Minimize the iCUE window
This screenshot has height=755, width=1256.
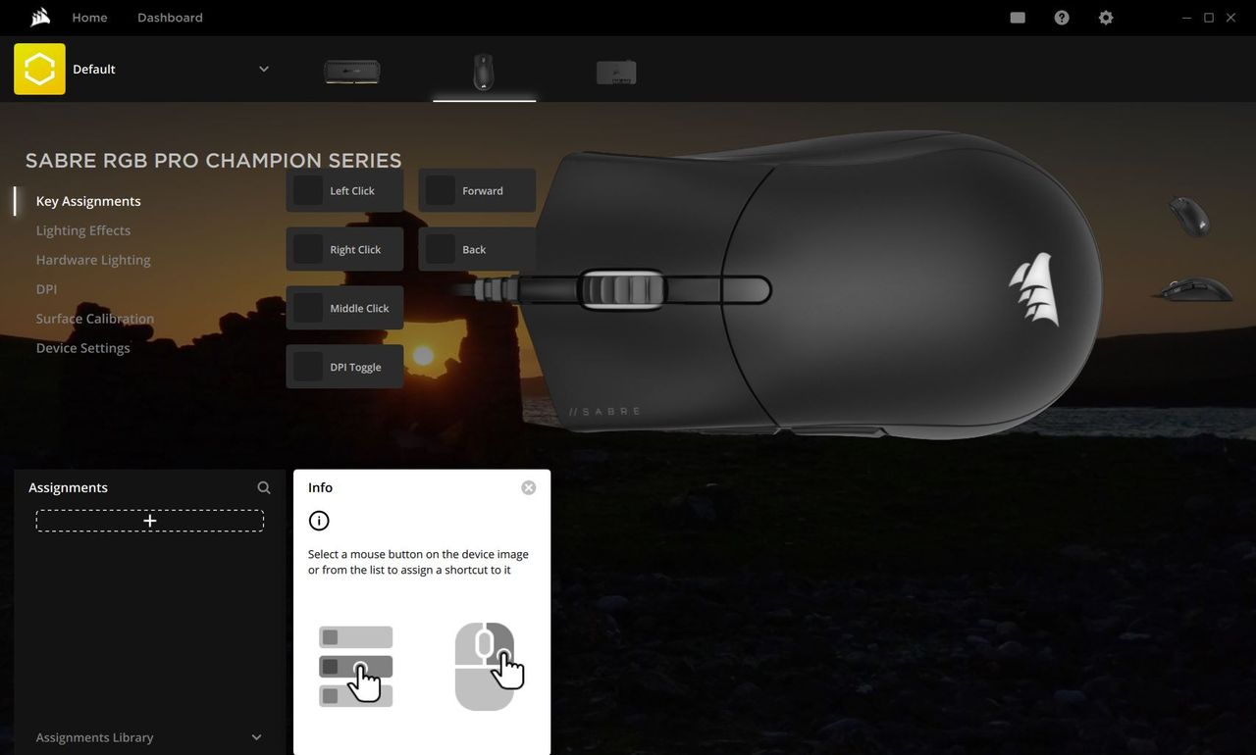coord(1187,18)
